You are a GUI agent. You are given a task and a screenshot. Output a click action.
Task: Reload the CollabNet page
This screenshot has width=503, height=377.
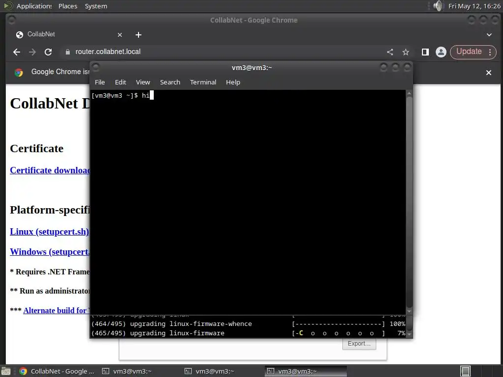[x=48, y=52]
